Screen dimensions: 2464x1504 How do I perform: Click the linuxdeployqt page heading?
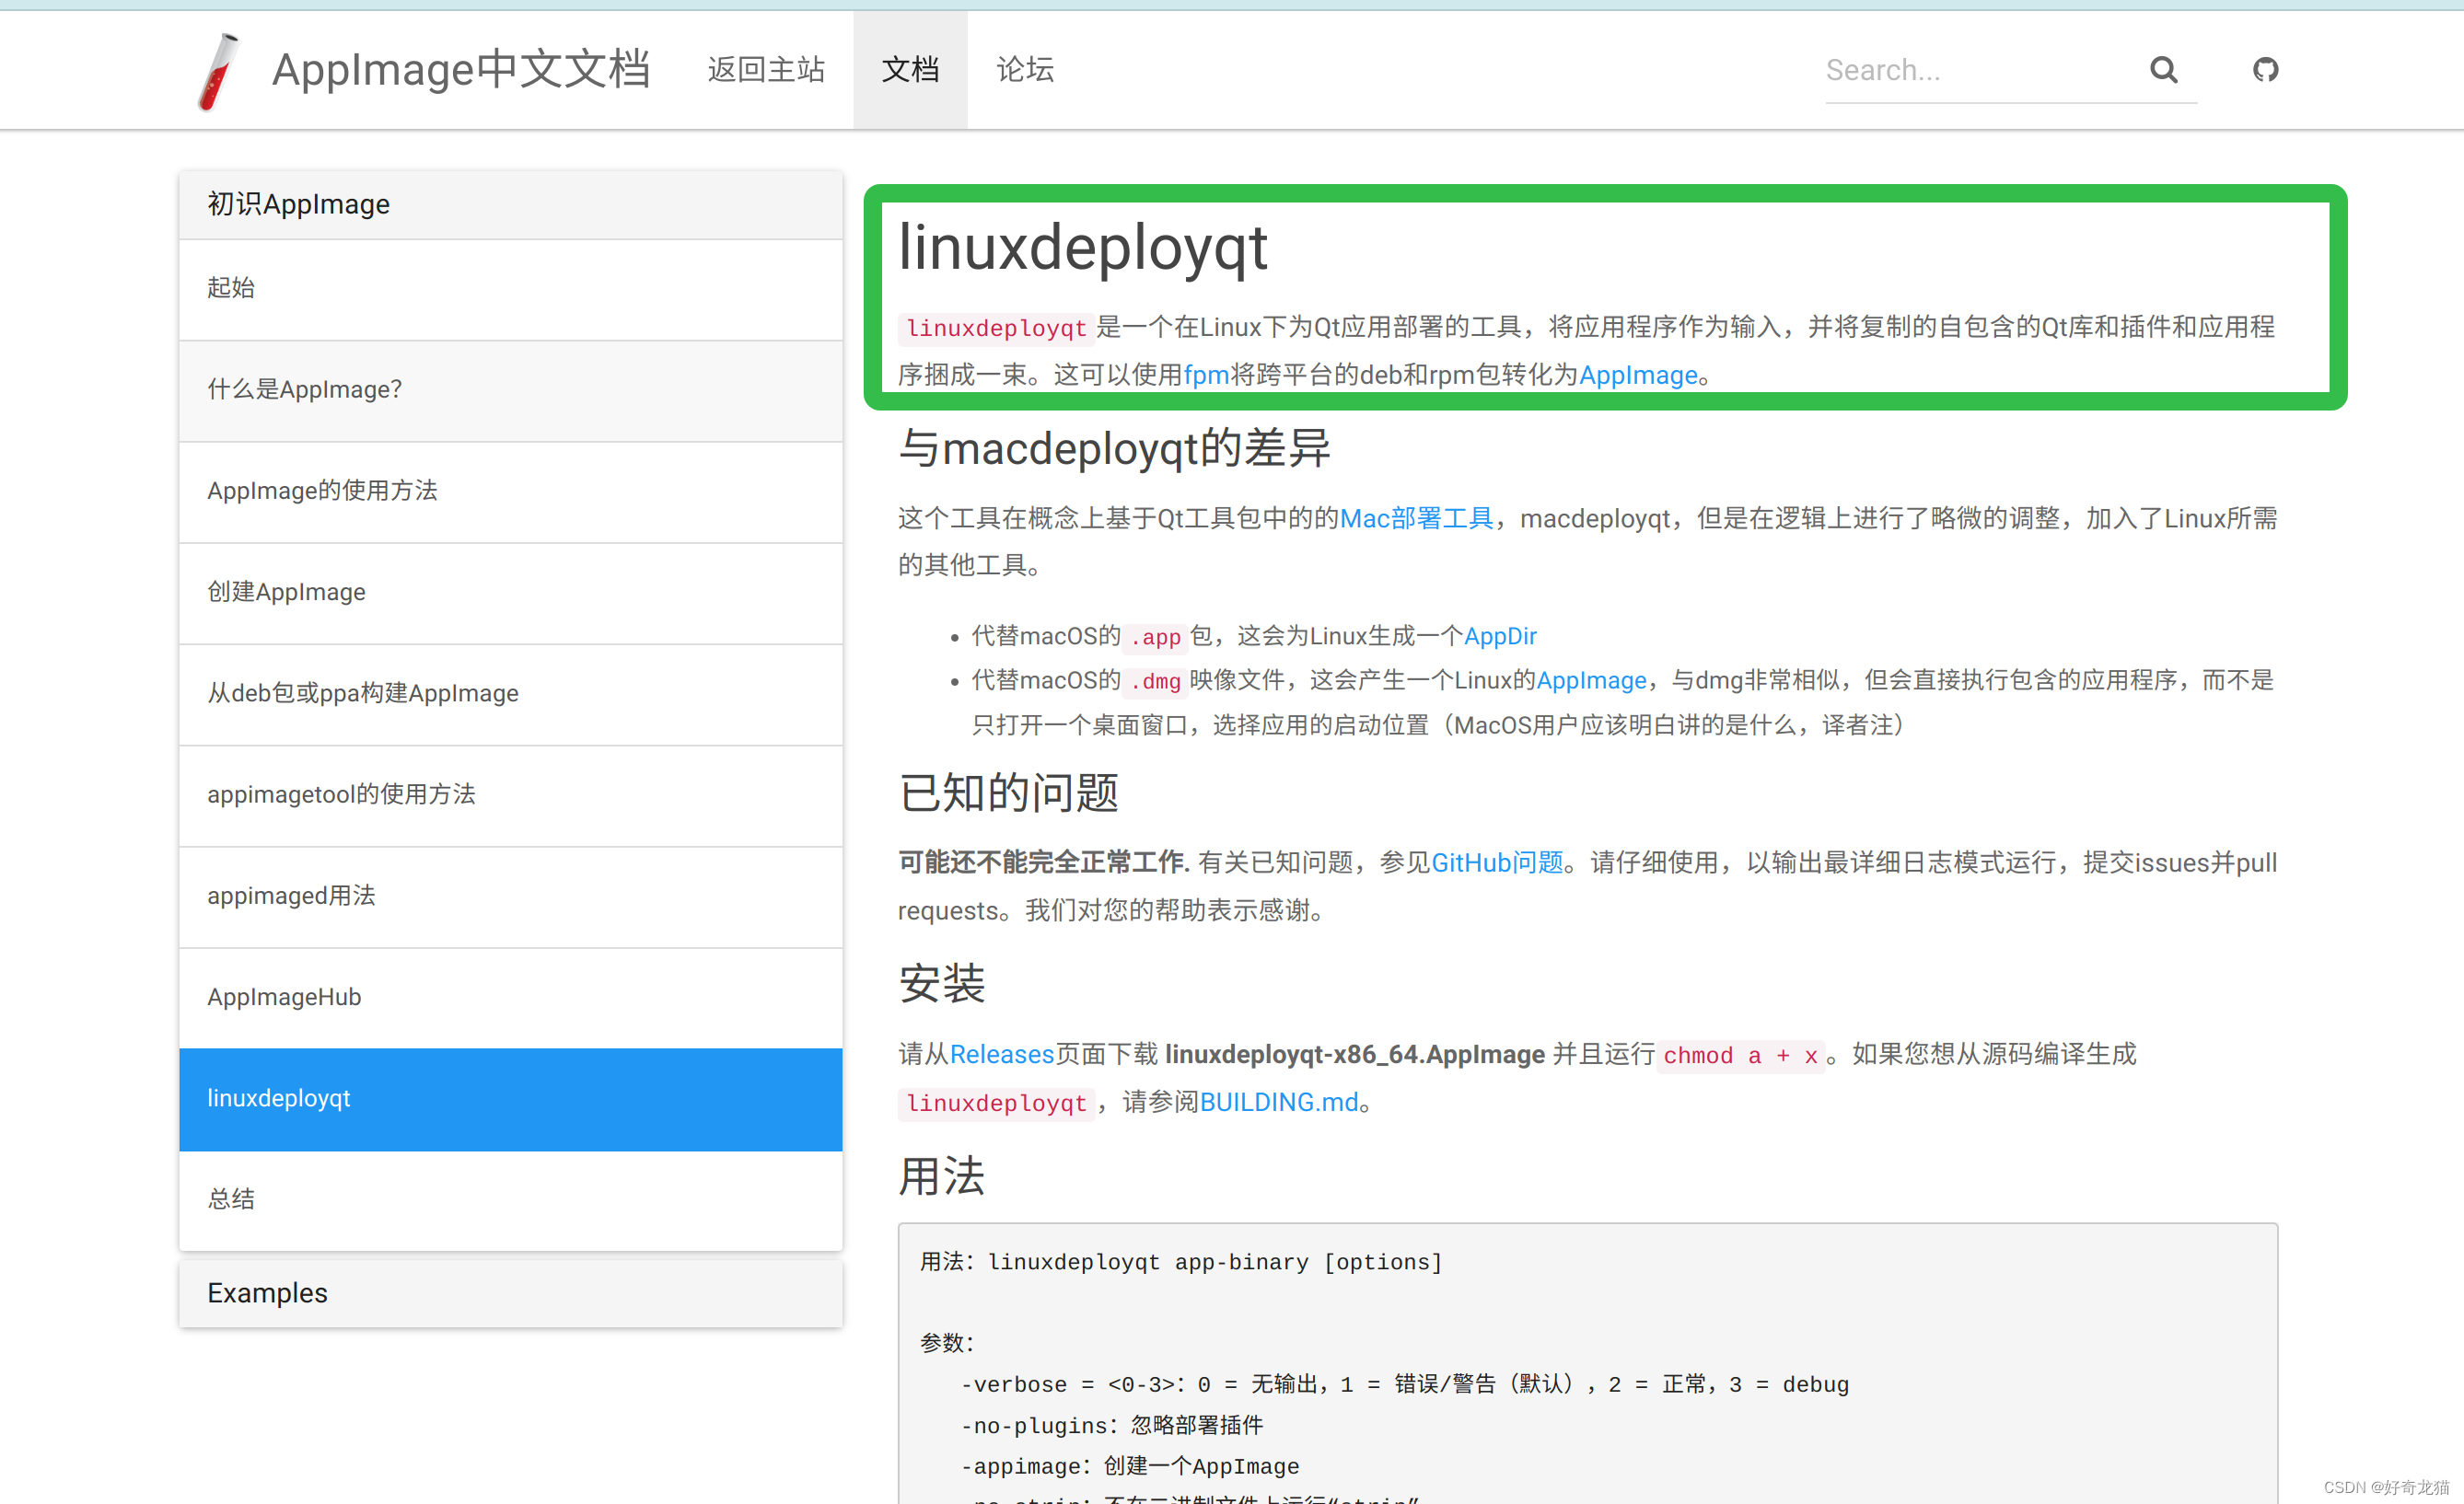1083,247
